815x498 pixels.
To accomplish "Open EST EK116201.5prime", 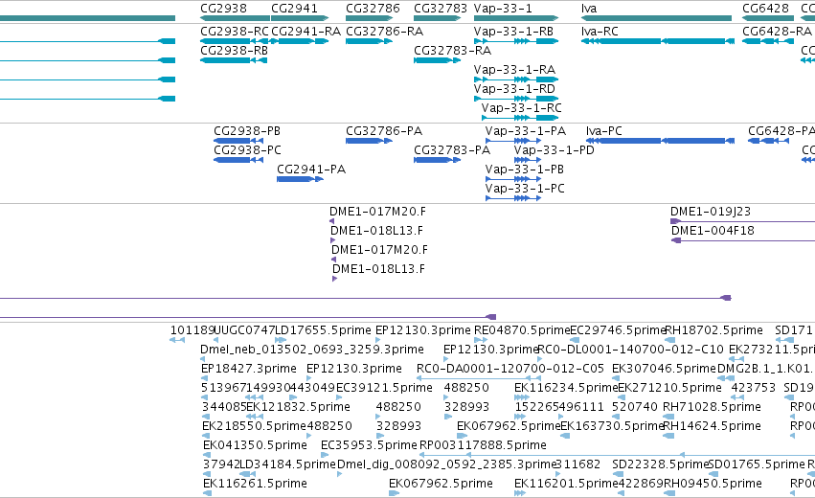I will tap(566, 484).
